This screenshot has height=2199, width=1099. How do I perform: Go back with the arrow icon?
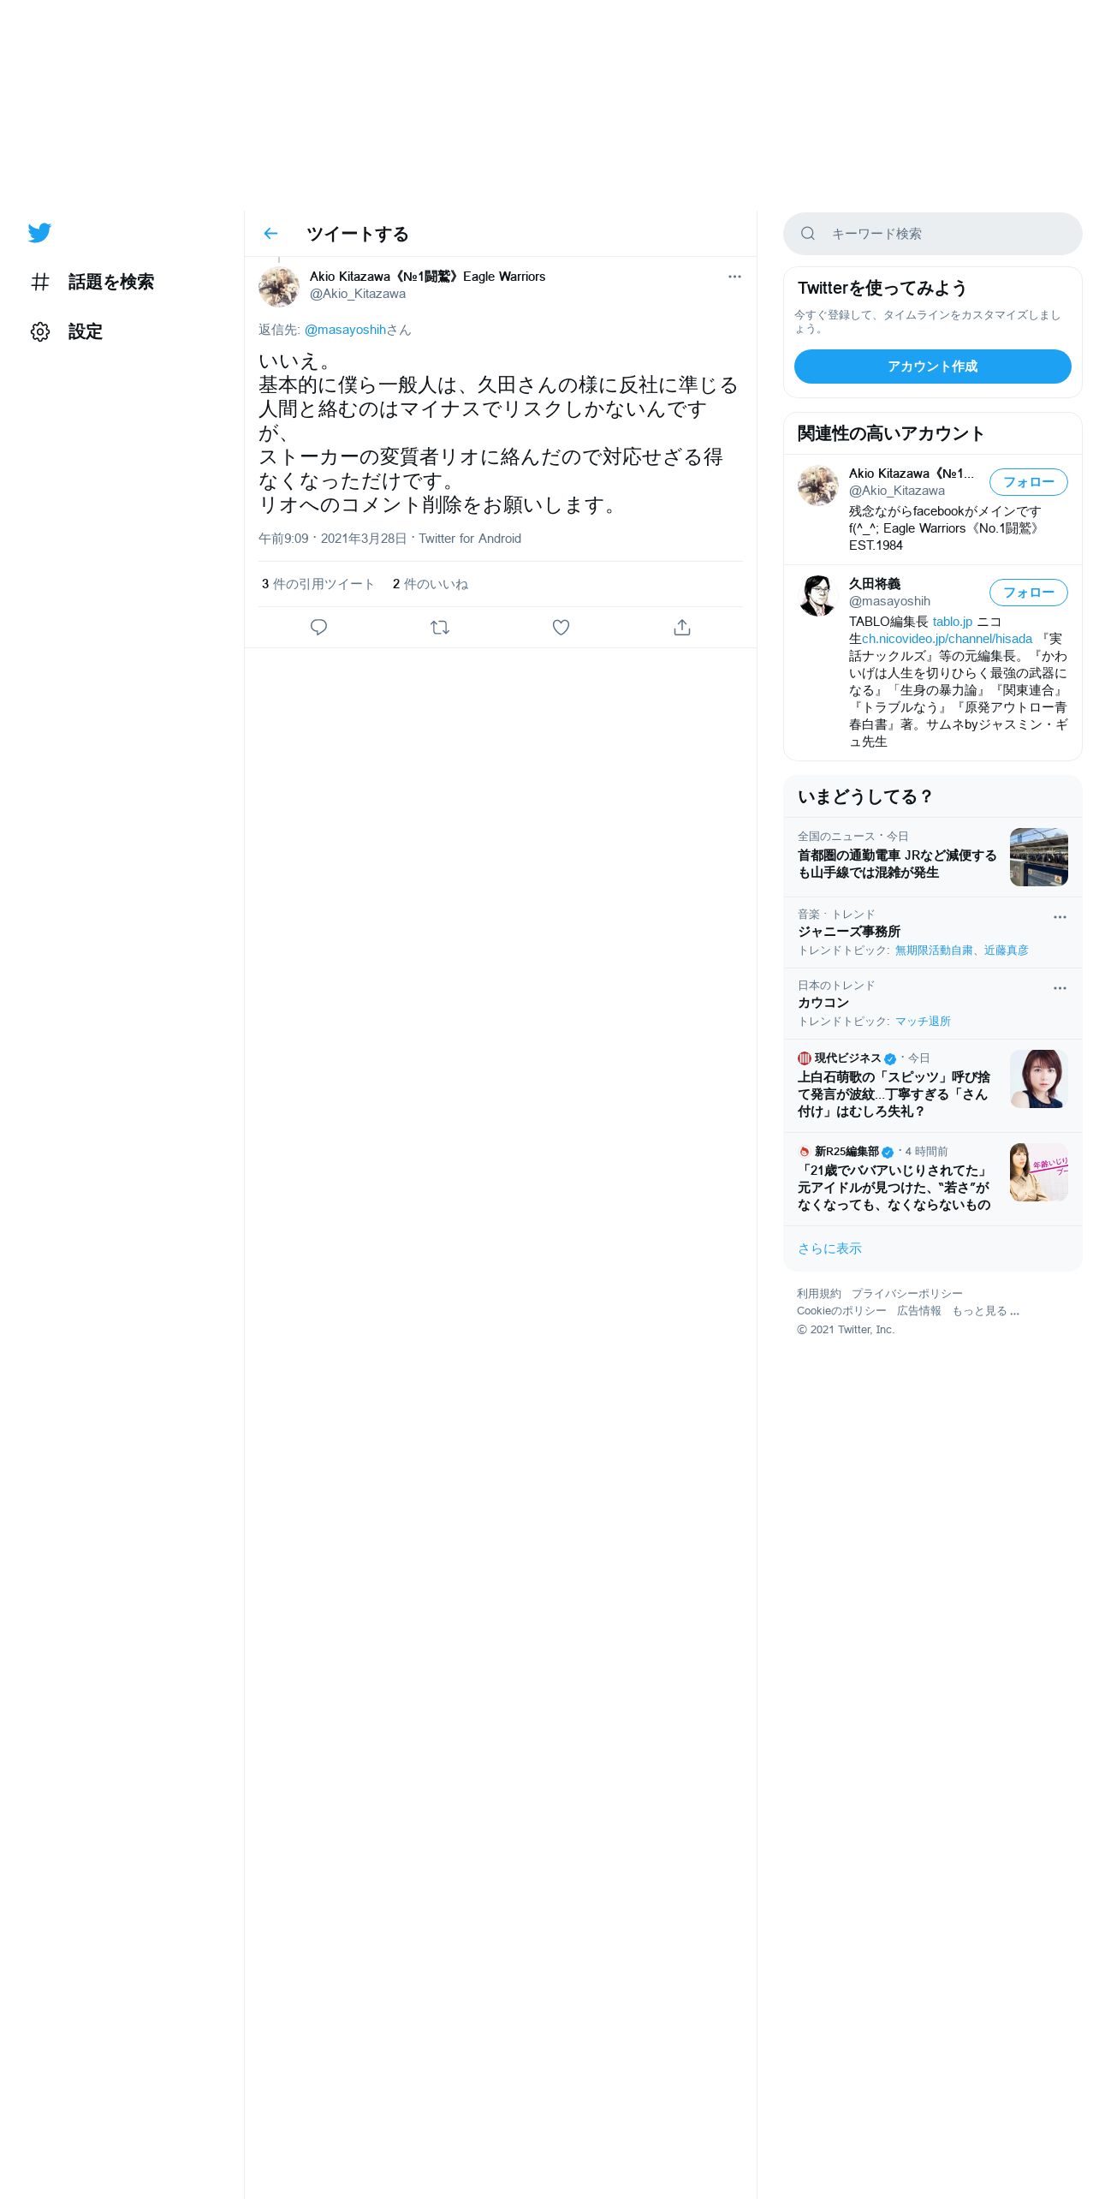tap(270, 233)
